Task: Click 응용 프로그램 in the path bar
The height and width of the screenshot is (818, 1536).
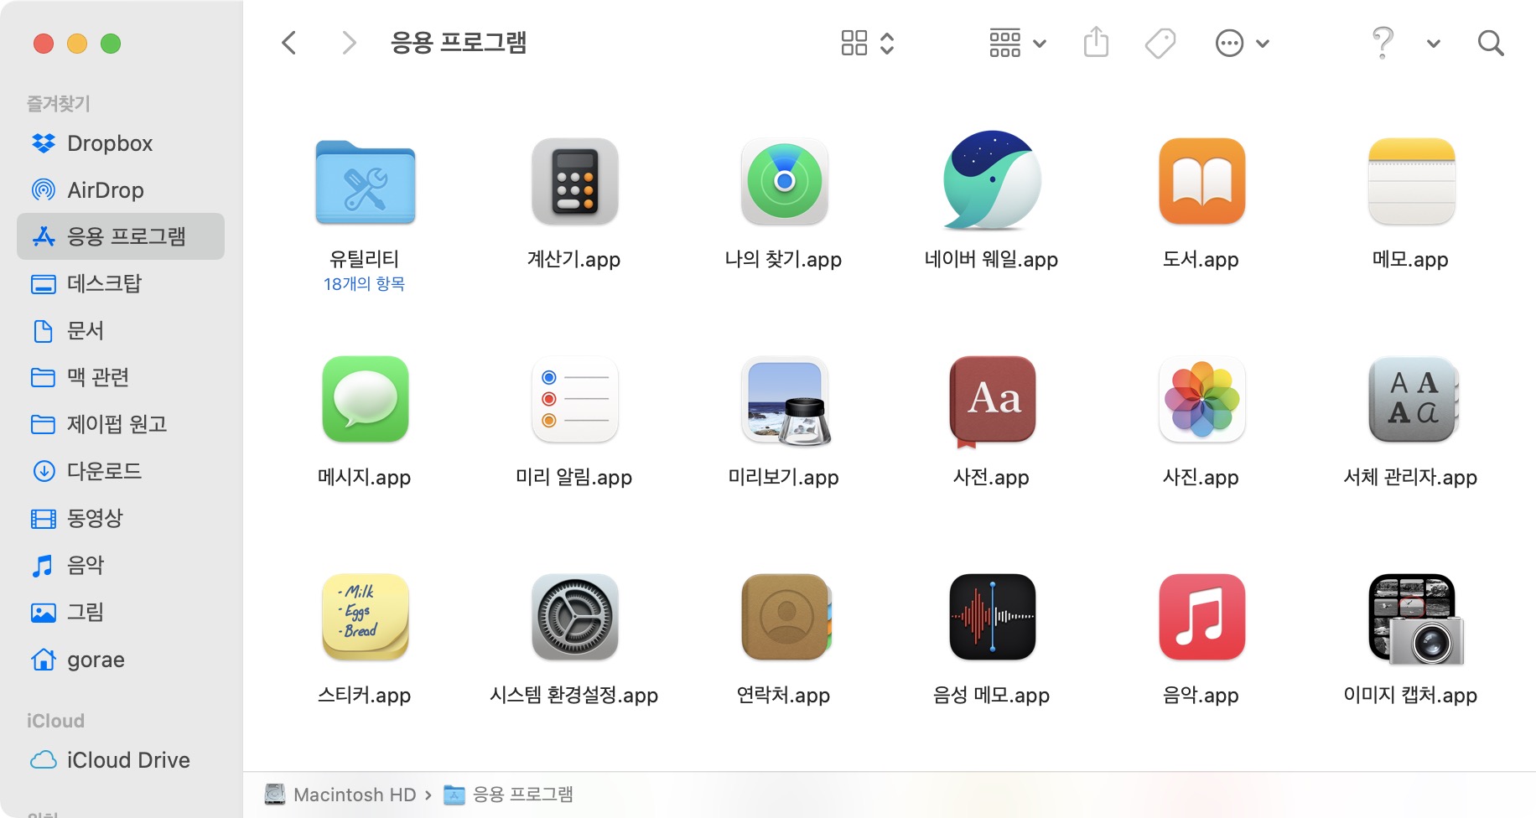Action: coord(508,795)
